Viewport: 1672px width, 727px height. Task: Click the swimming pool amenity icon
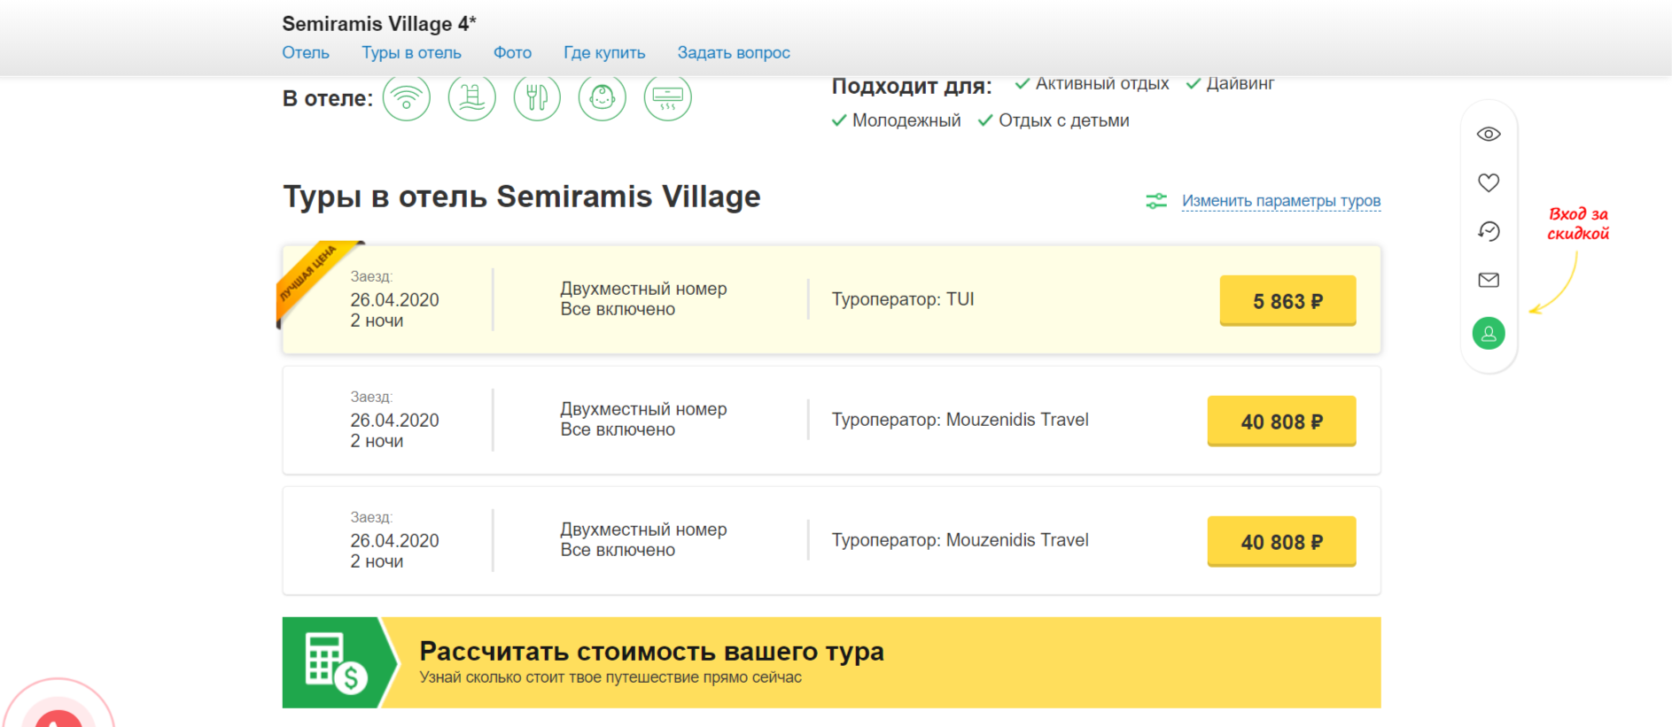pos(471,97)
